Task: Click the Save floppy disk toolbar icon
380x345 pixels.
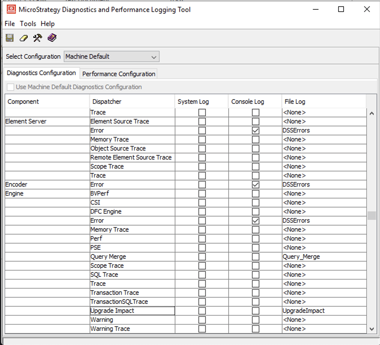Action: (x=10, y=38)
